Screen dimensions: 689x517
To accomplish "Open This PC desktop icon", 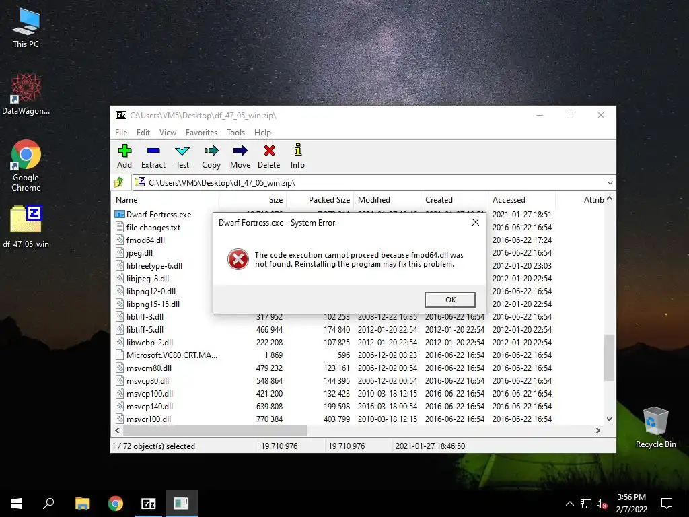I will pyautogui.click(x=26, y=28).
